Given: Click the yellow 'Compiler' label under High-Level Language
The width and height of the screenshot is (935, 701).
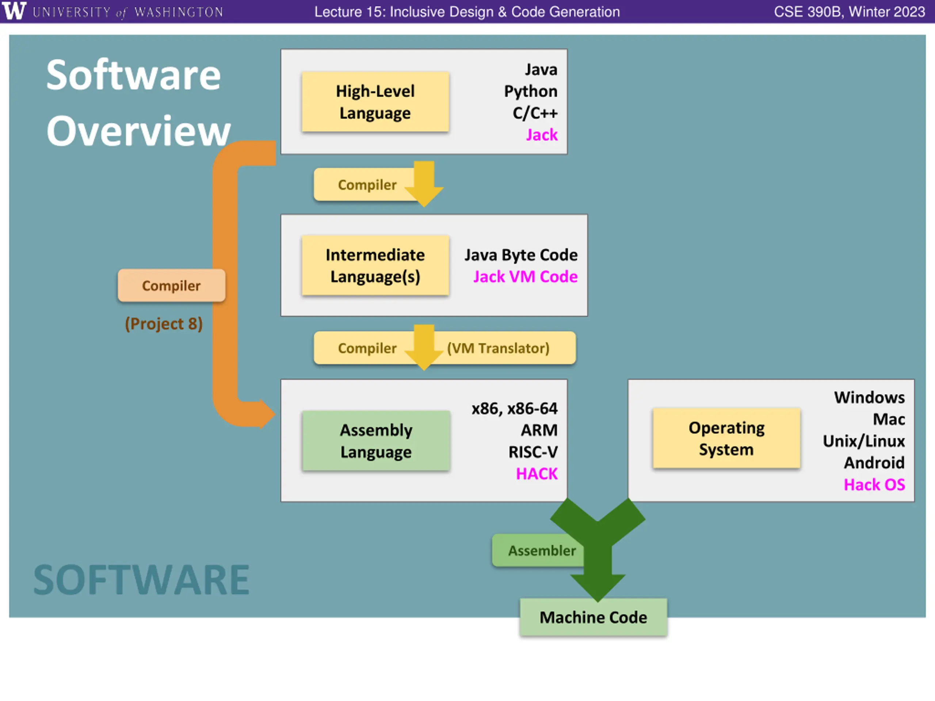Looking at the screenshot, I should tap(367, 185).
